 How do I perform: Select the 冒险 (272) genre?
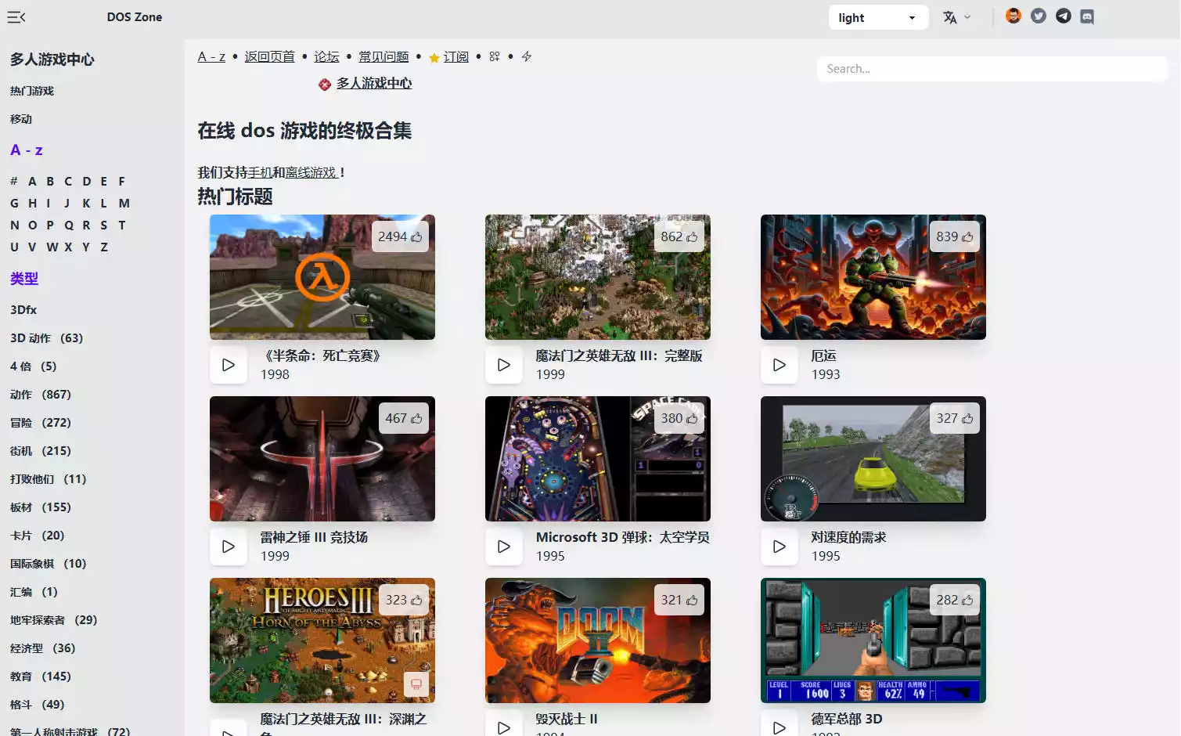click(x=41, y=423)
